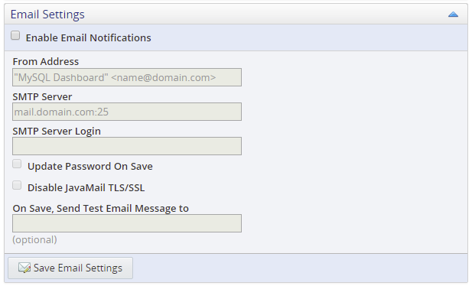Viewport: 472px width, 286px height.
Task: Collapse the Email Settings panel arrow
Action: [x=453, y=15]
